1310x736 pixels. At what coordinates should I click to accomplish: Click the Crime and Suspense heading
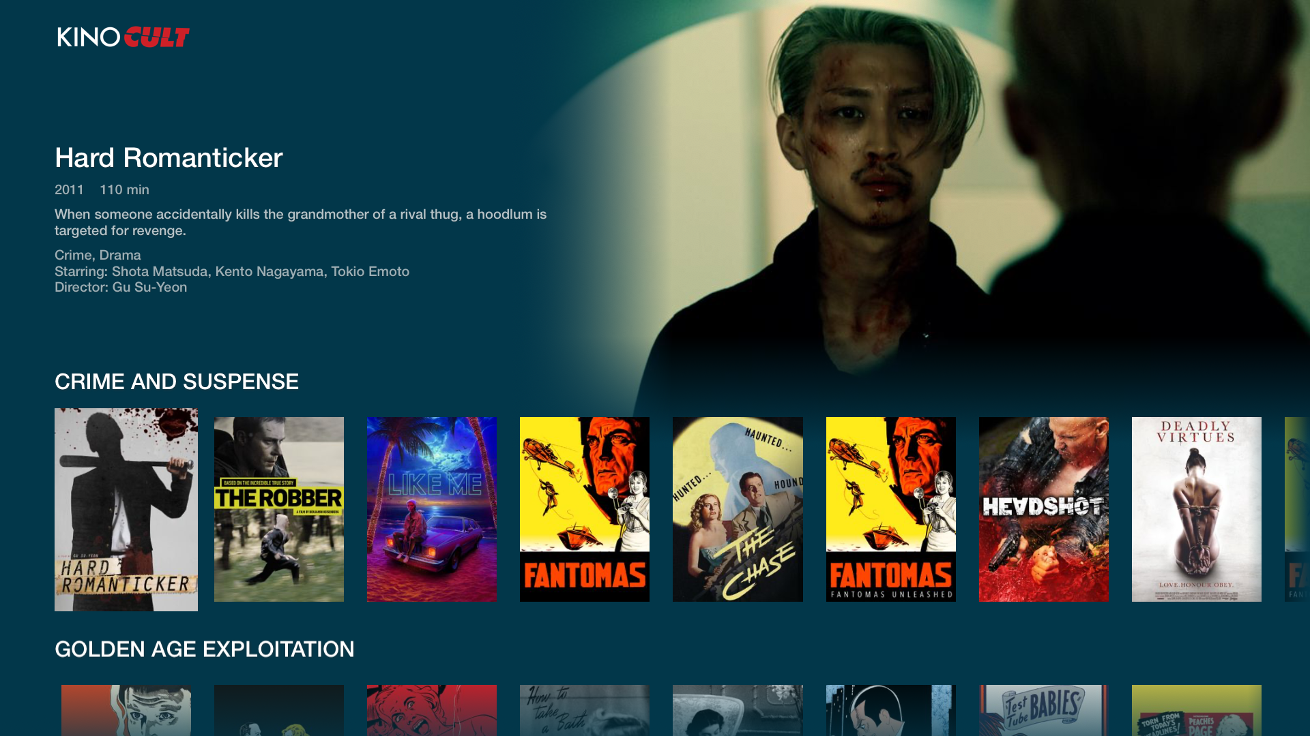click(x=177, y=382)
